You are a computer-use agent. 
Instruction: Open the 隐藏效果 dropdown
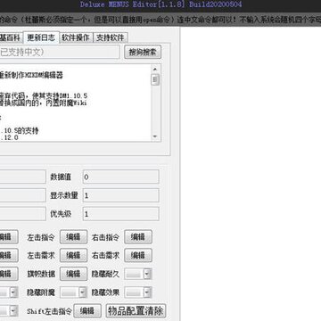pos(138,292)
